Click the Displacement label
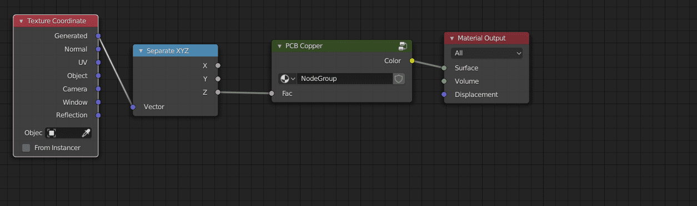The image size is (697, 206). [x=476, y=95]
